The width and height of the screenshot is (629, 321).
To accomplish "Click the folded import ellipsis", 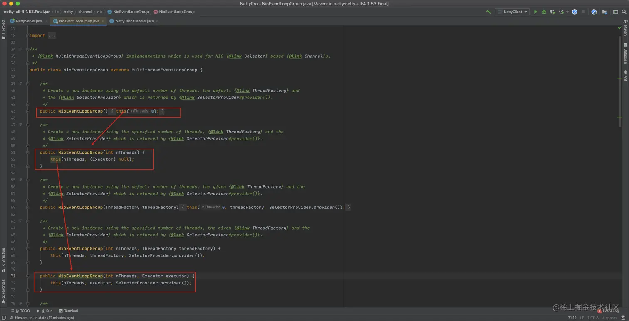I will [x=52, y=36].
